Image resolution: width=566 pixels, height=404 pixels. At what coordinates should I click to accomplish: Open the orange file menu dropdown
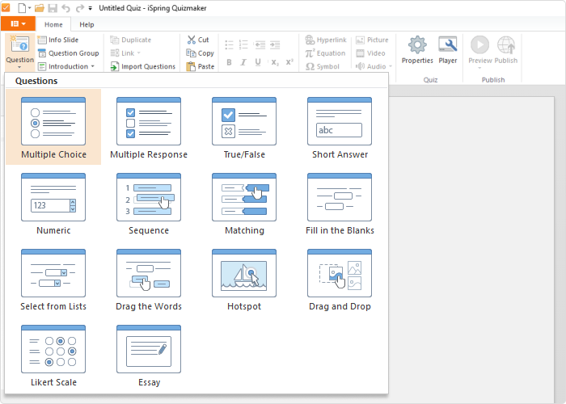click(x=18, y=23)
